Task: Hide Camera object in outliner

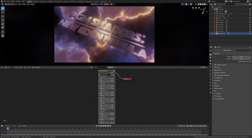Action: [x=250, y=11]
